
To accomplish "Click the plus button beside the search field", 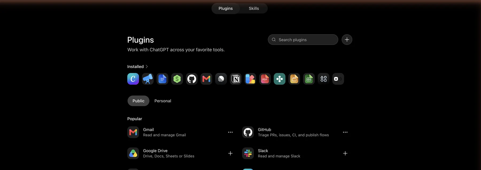I will pos(347,40).
